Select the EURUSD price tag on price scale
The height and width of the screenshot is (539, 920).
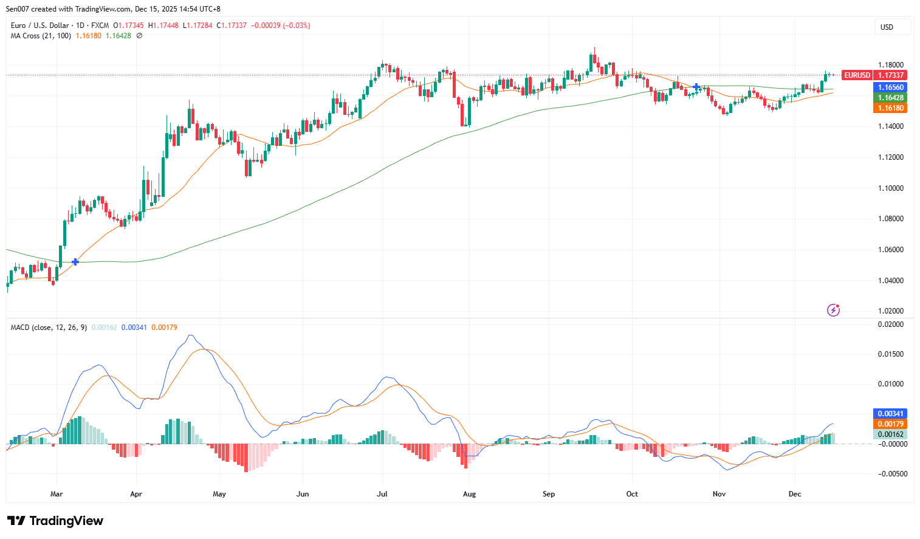[857, 75]
